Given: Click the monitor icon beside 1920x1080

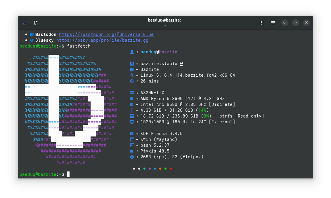Looking at the screenshot, I should (132, 122).
